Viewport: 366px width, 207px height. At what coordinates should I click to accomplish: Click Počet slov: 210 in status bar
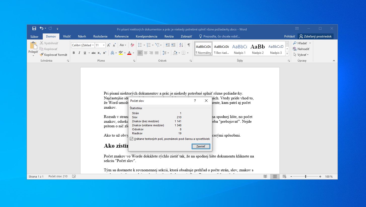(58, 177)
